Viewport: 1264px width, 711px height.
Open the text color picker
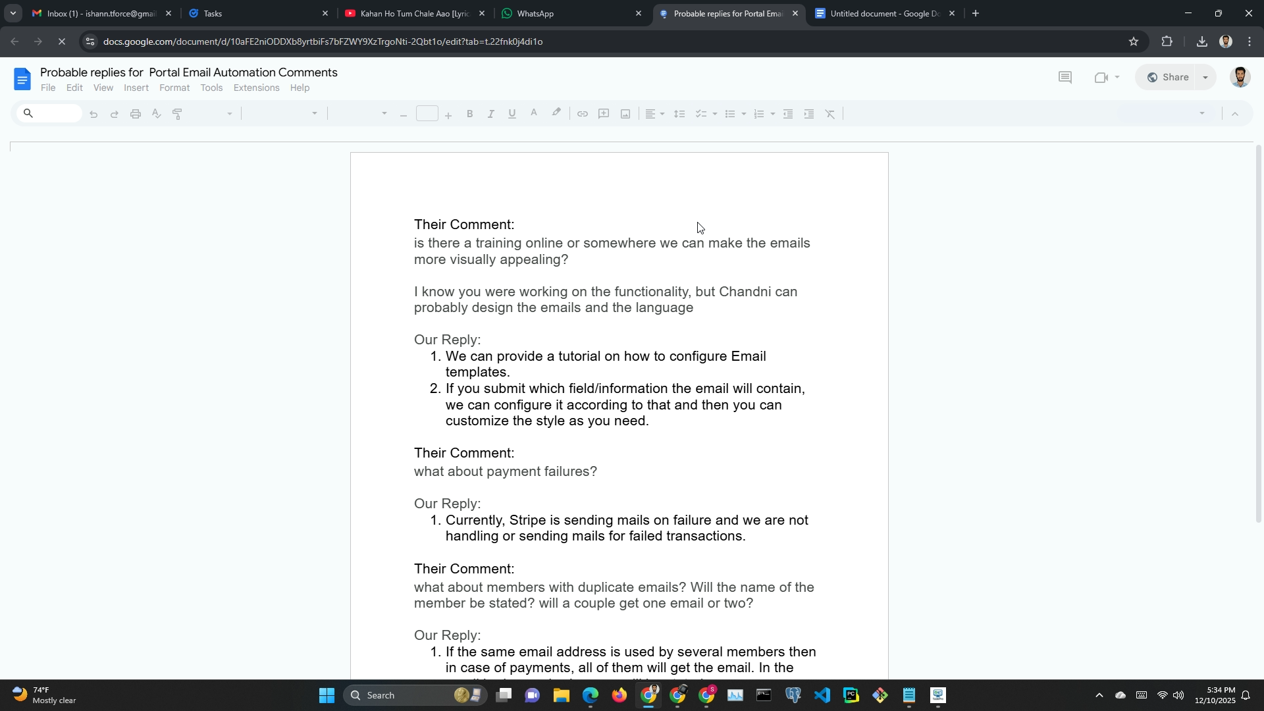(x=534, y=114)
